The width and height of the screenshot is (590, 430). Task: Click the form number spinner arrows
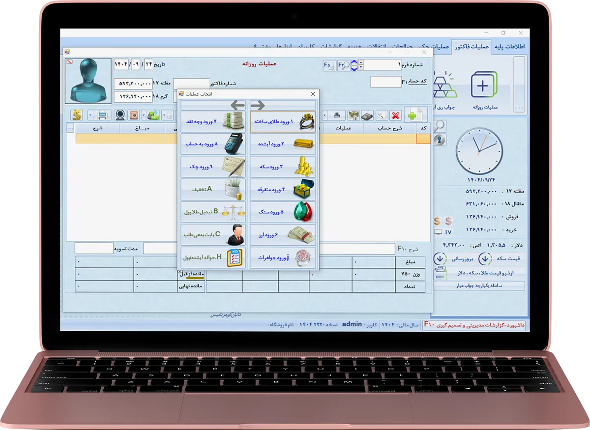pos(361,65)
